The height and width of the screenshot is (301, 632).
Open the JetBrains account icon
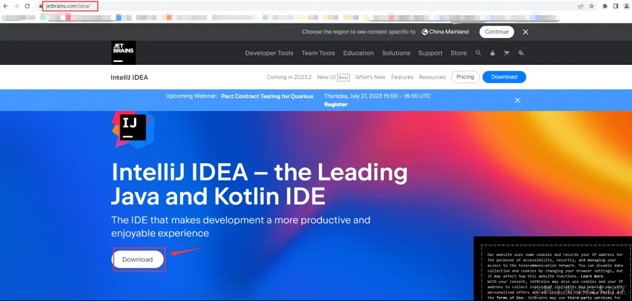(x=492, y=53)
